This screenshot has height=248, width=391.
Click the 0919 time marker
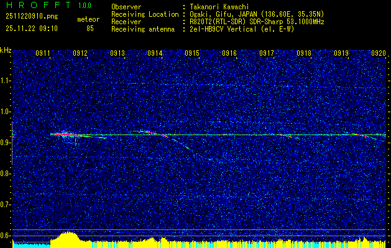341,53
